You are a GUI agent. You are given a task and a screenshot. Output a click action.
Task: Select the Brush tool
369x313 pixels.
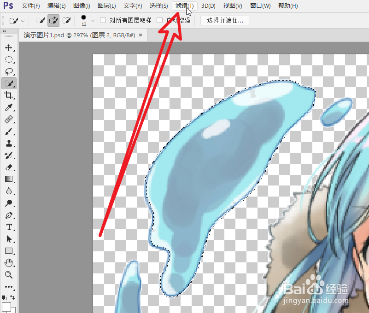pyautogui.click(x=9, y=131)
